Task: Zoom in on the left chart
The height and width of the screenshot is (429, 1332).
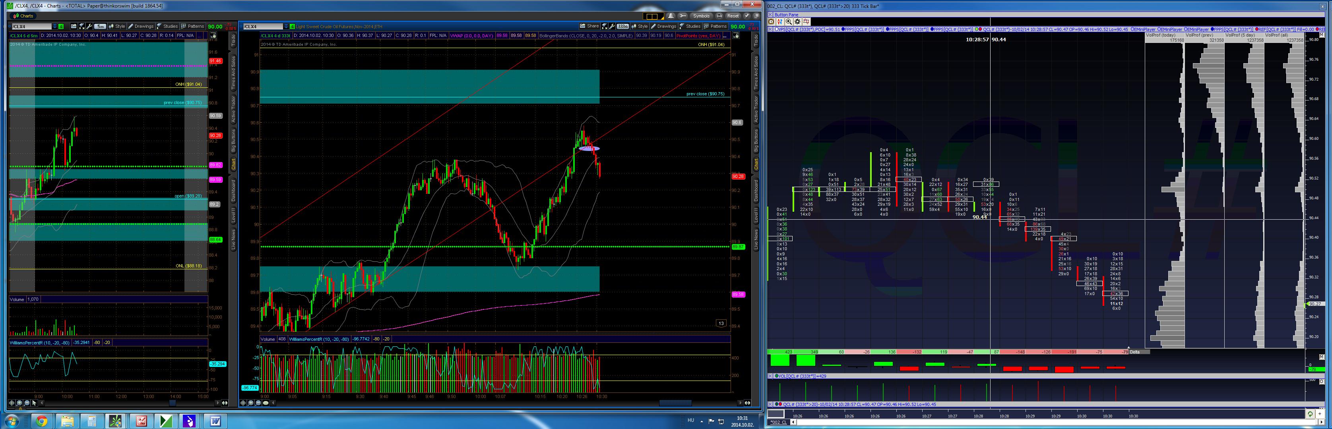Action: (19, 403)
